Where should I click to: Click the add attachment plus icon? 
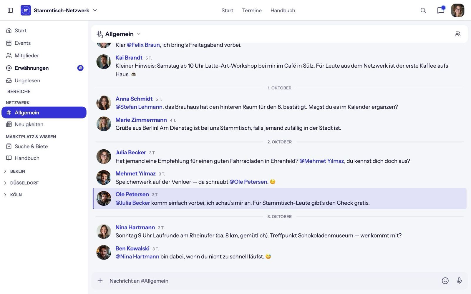100,281
